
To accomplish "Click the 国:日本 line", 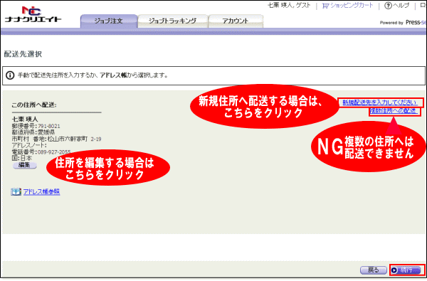I will [22, 158].
